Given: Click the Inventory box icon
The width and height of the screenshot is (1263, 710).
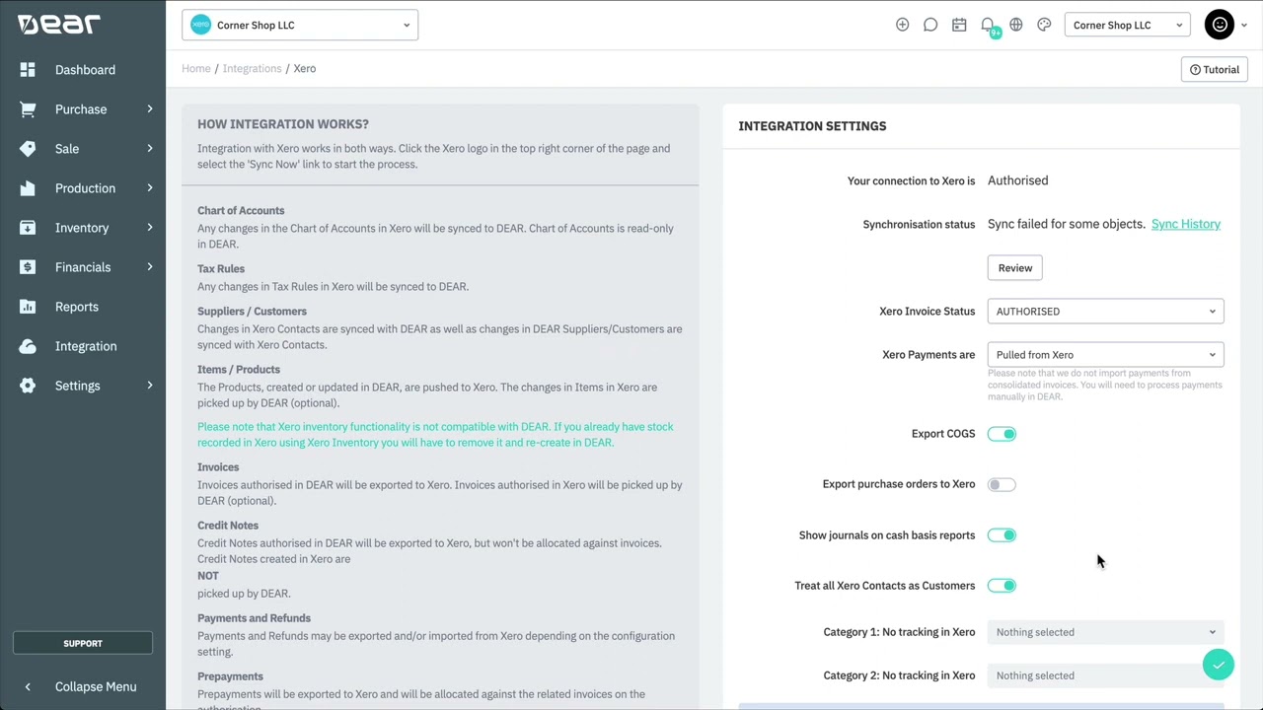Looking at the screenshot, I should [x=28, y=228].
